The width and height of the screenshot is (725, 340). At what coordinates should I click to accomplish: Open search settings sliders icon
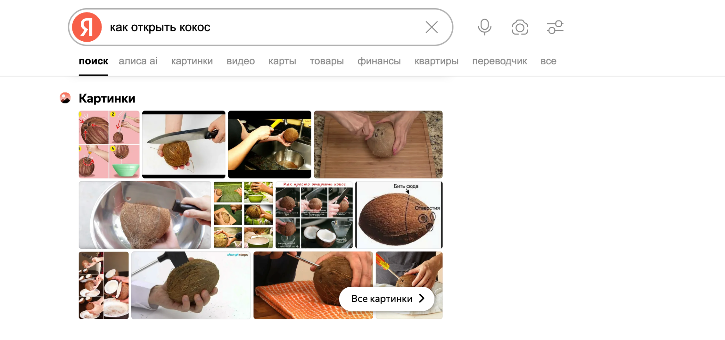point(555,27)
